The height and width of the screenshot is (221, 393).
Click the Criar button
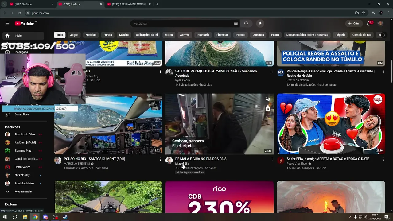click(354, 24)
